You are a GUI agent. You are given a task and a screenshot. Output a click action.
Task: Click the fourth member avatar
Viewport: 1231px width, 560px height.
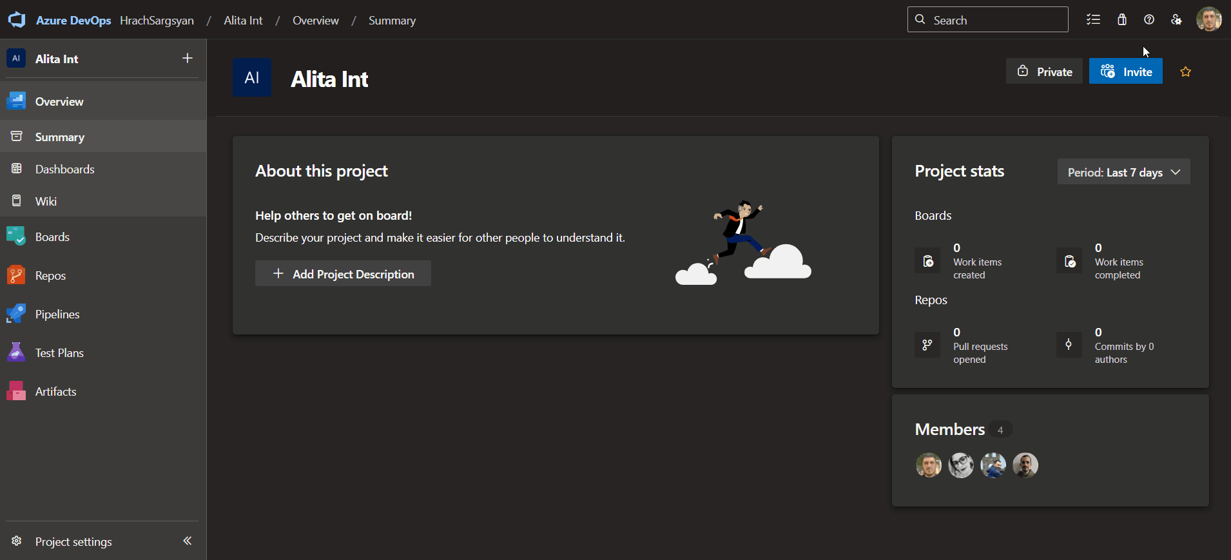point(1025,465)
